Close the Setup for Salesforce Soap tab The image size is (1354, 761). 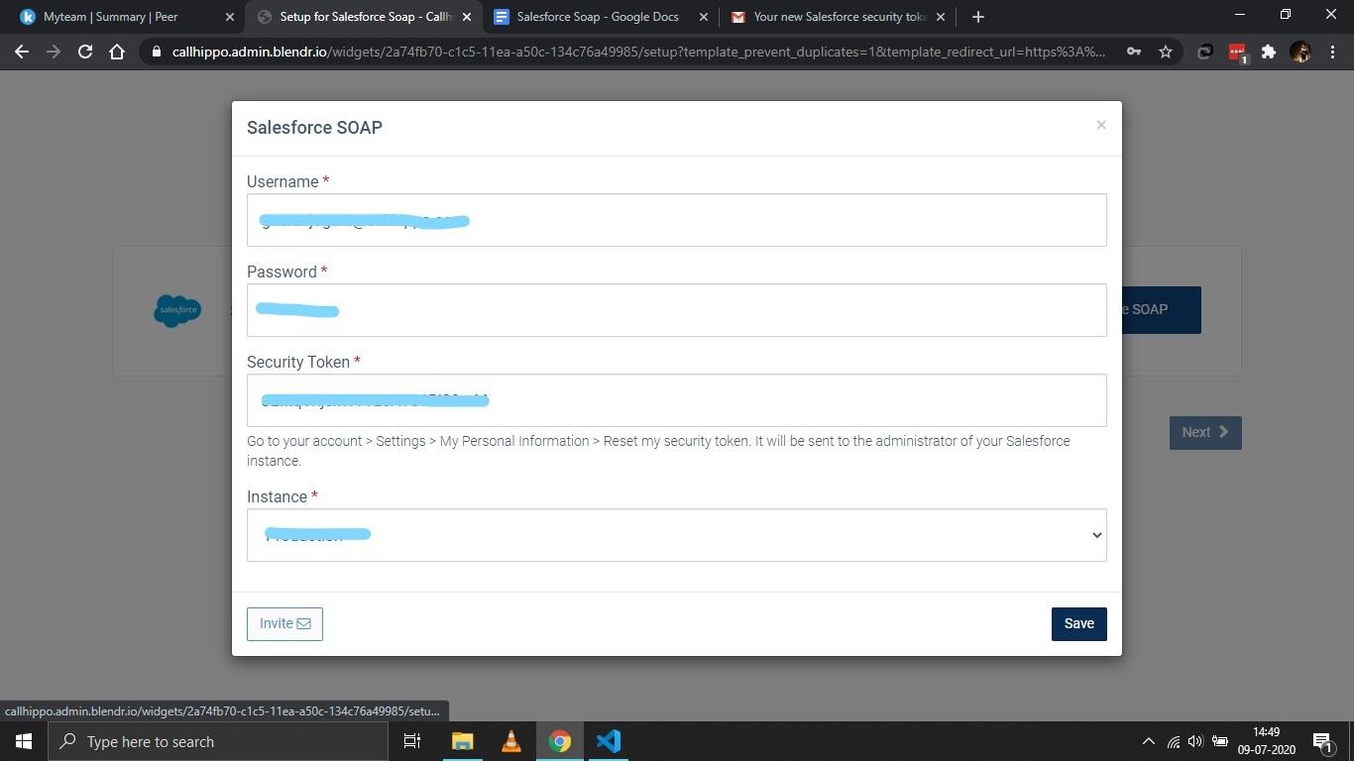[467, 17]
